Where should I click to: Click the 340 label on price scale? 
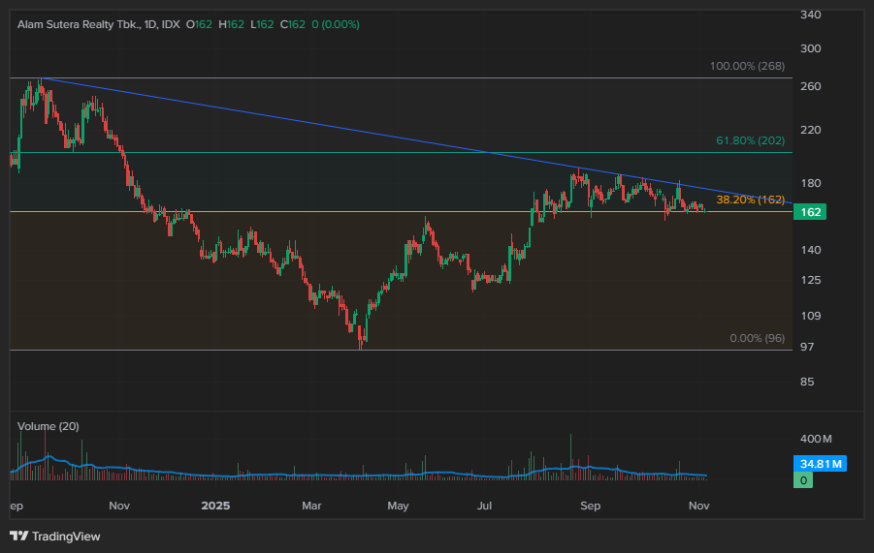(812, 15)
